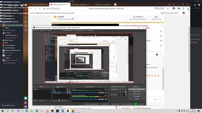
Task: Open Настройки from OBS controls
Action: tap(137, 96)
